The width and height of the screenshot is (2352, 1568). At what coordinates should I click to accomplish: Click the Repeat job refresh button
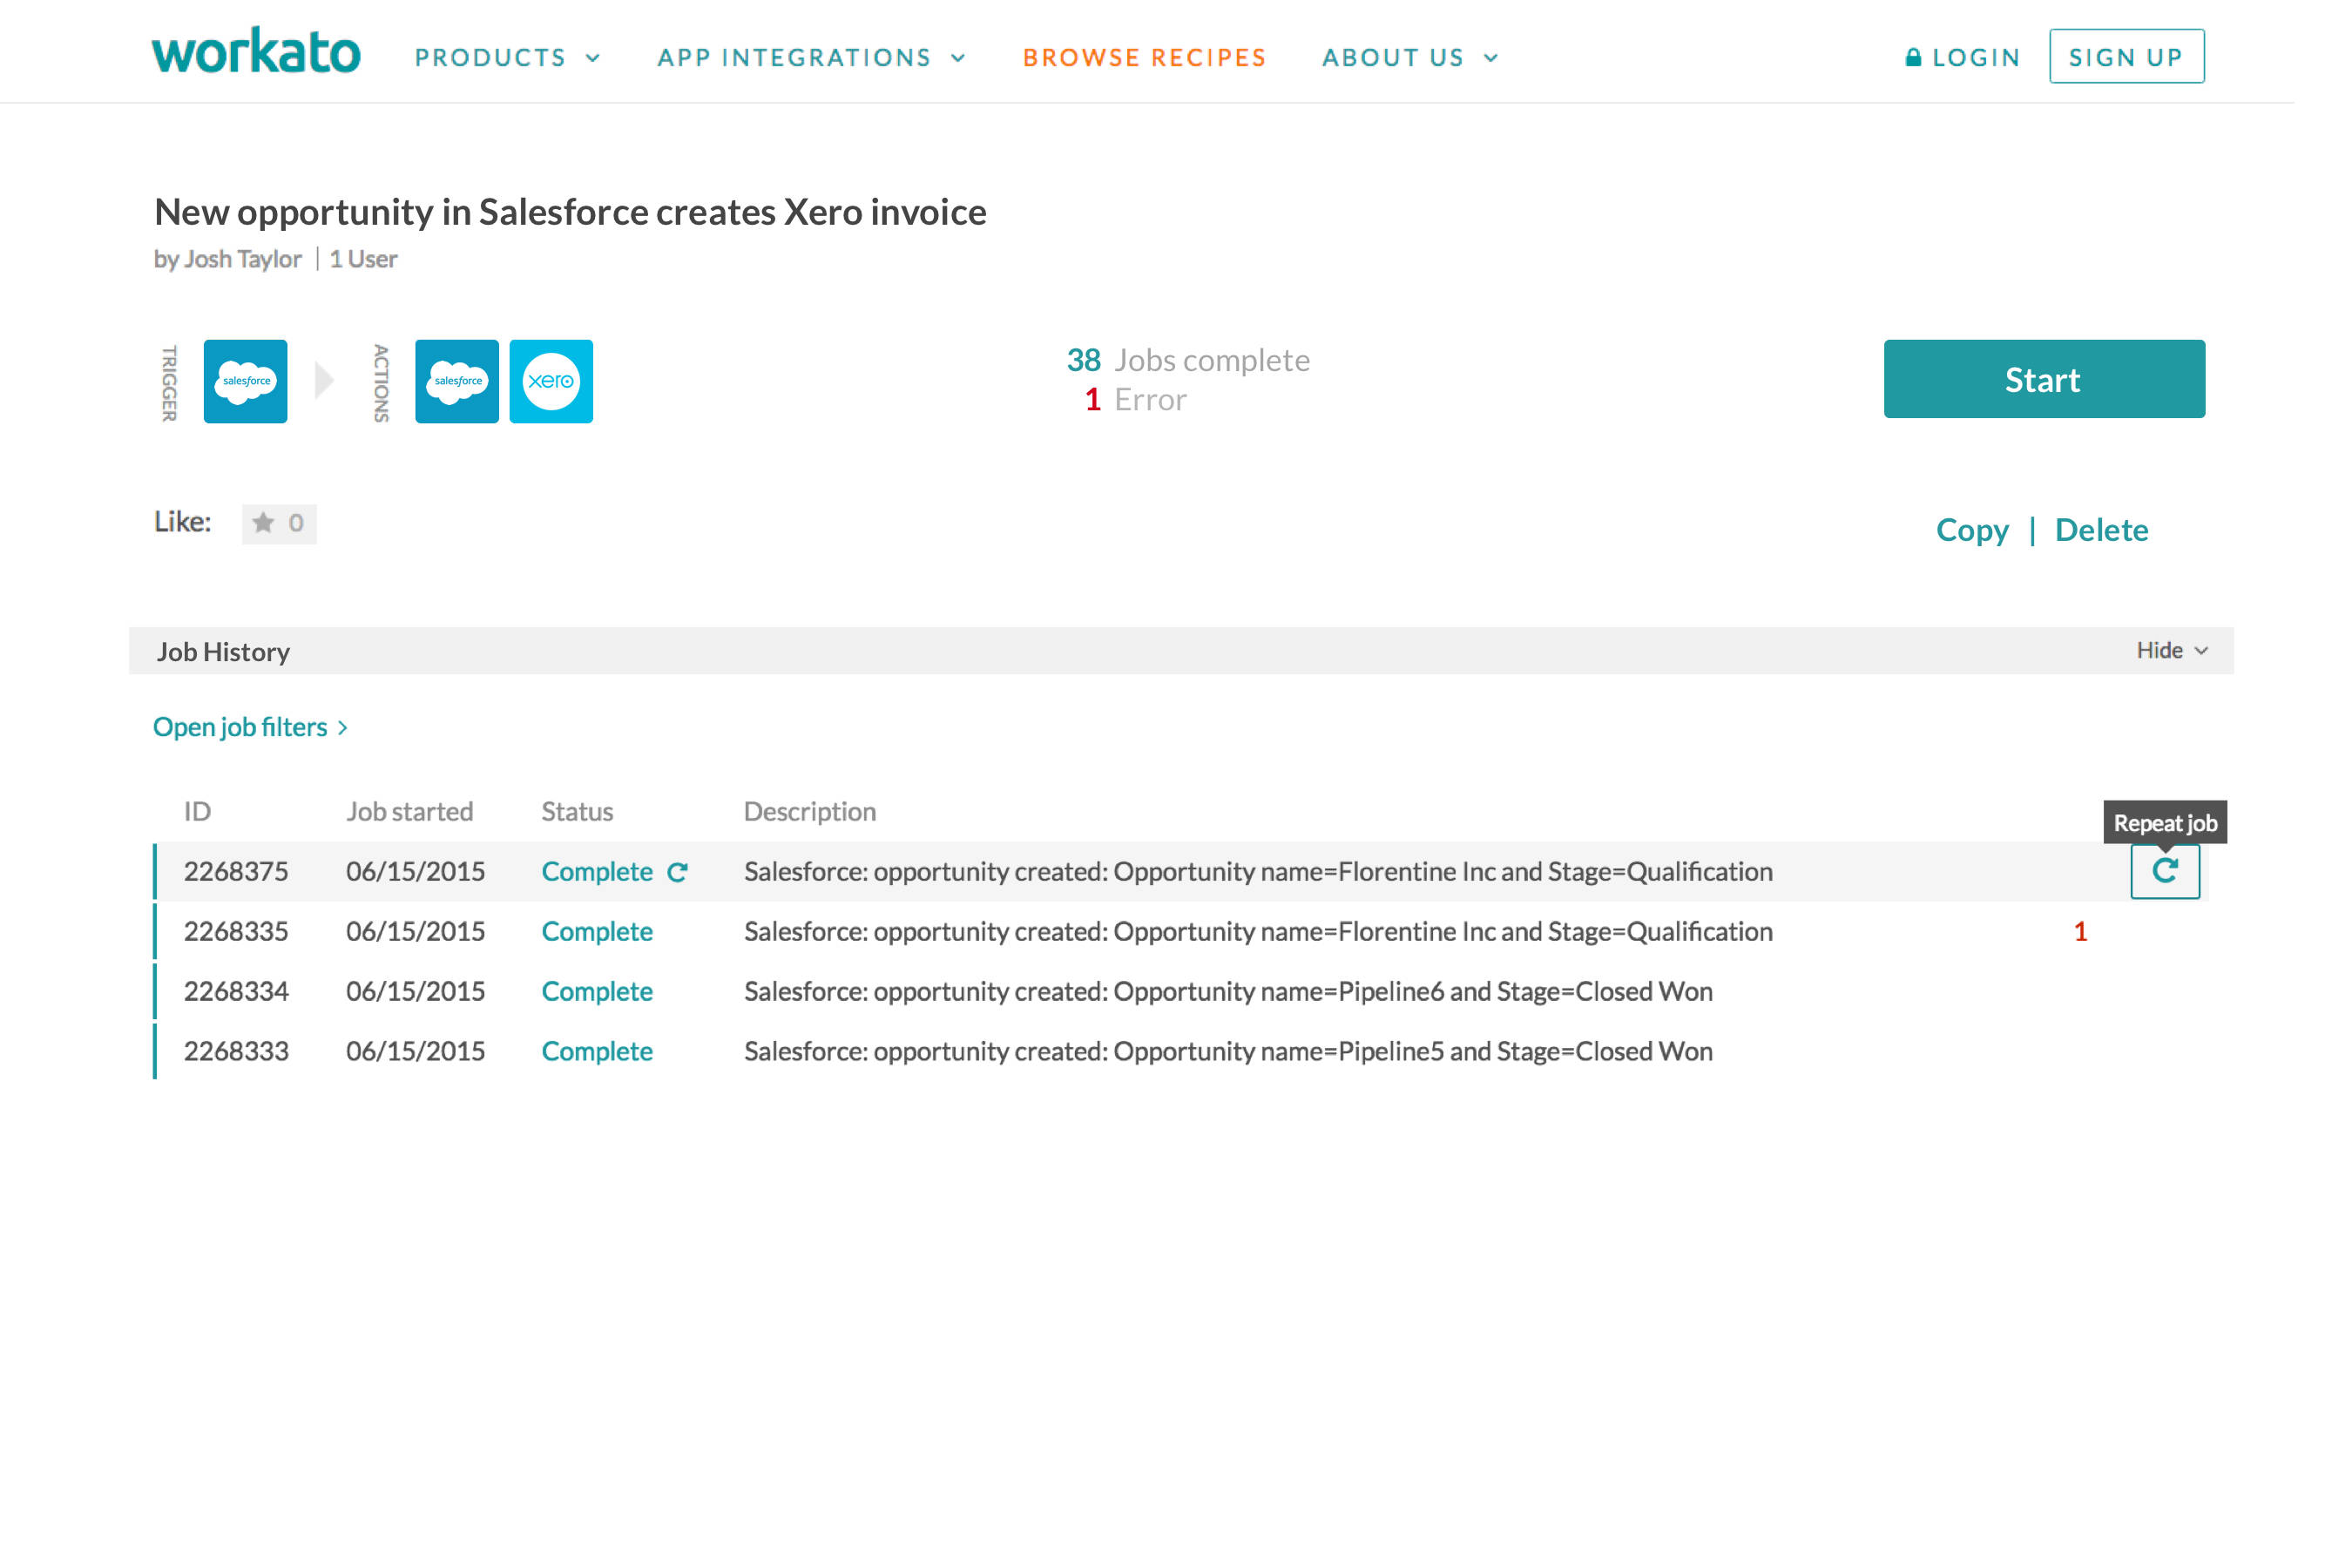[x=2164, y=871]
